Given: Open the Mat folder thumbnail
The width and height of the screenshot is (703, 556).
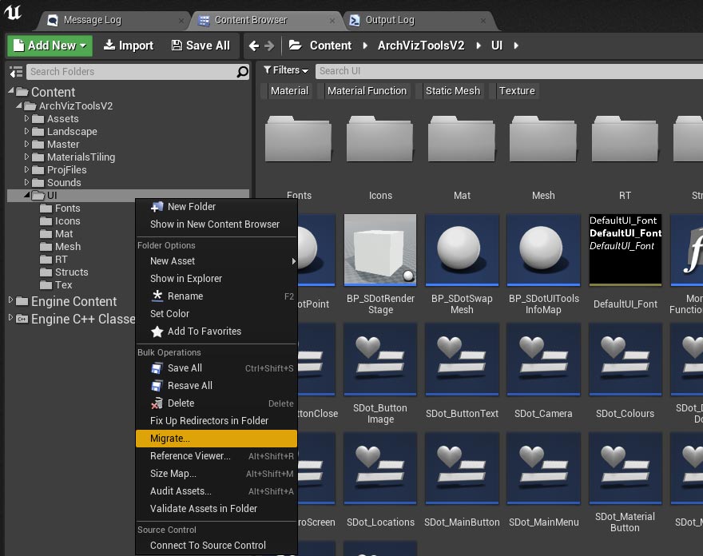Looking at the screenshot, I should 462,139.
